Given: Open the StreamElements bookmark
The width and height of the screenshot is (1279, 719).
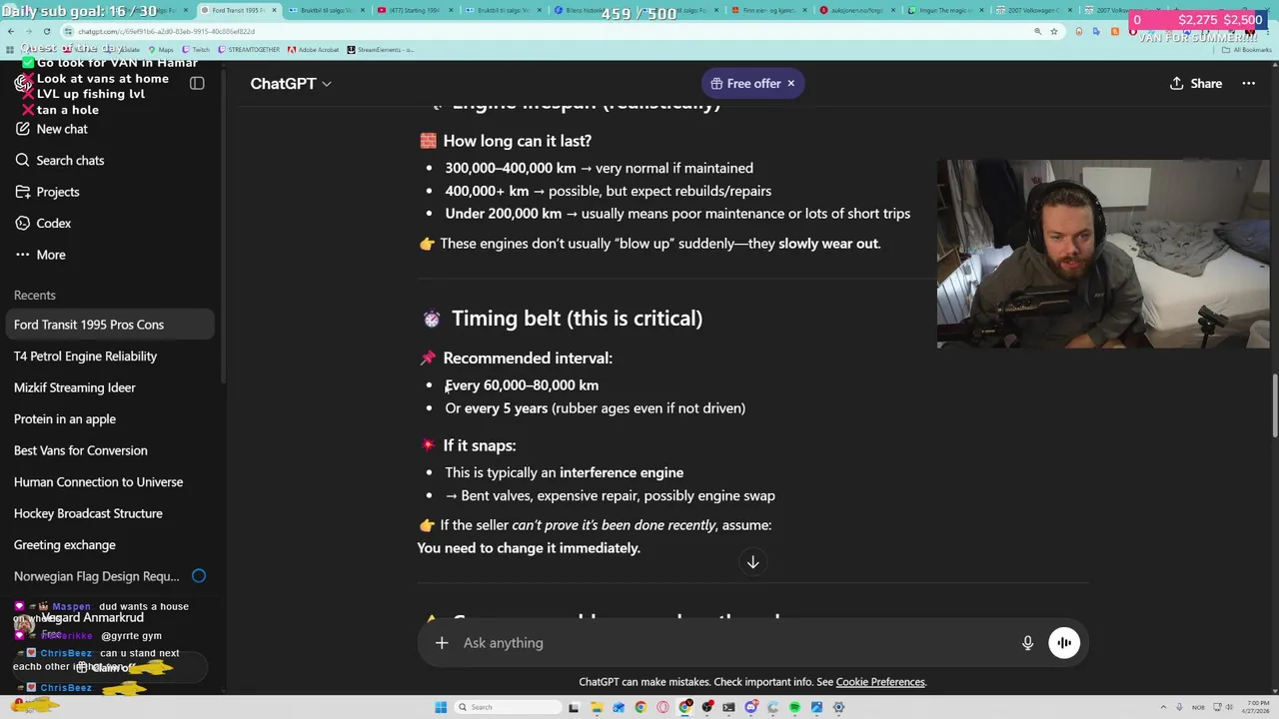Looking at the screenshot, I should click(x=380, y=49).
